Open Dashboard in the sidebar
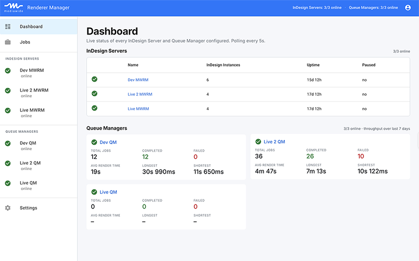The width and height of the screenshot is (419, 261). click(38, 27)
